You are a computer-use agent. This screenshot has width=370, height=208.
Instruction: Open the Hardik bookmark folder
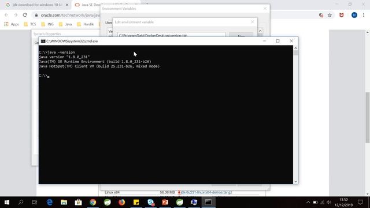(86, 24)
